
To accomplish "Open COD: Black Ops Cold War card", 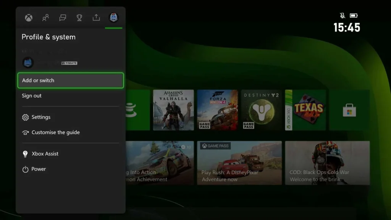I will pyautogui.click(x=327, y=163).
